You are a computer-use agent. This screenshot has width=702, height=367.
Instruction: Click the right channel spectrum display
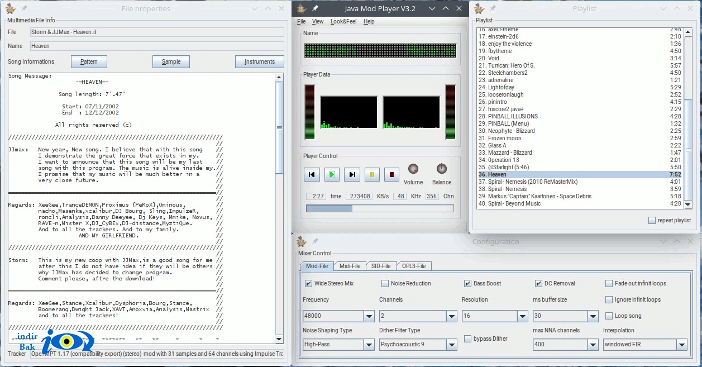pos(412,112)
